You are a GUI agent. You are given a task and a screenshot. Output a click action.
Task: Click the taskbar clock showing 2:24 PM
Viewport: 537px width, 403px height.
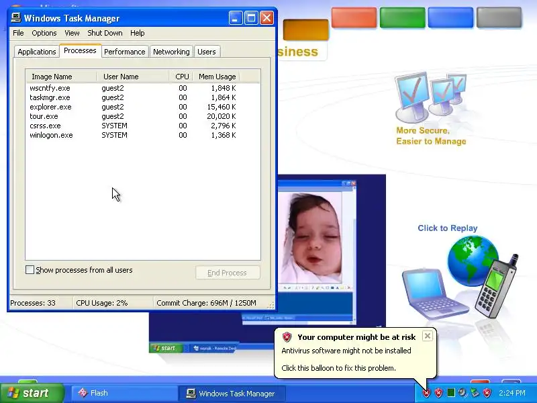512,393
